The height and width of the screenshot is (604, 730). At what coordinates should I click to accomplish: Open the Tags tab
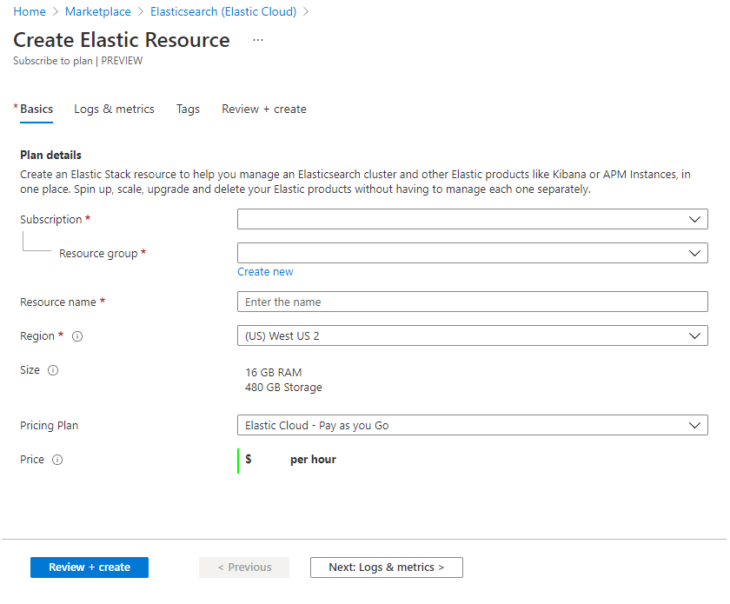[188, 110]
